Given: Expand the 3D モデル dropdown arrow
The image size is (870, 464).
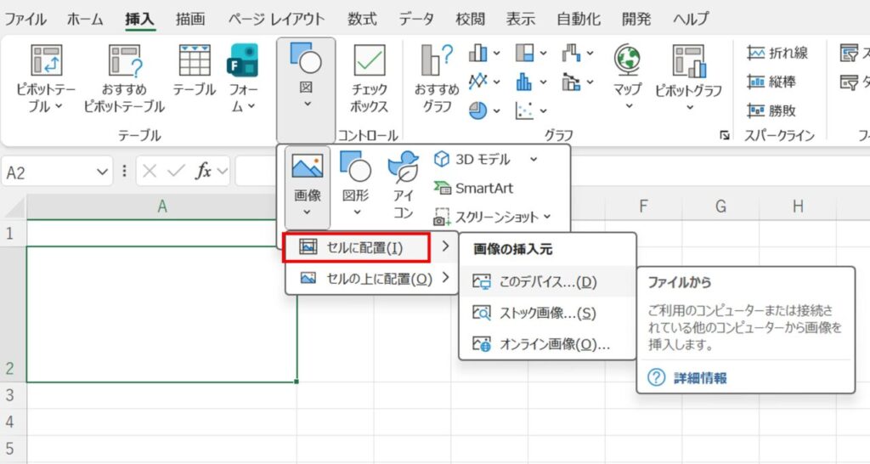Looking at the screenshot, I should (534, 159).
